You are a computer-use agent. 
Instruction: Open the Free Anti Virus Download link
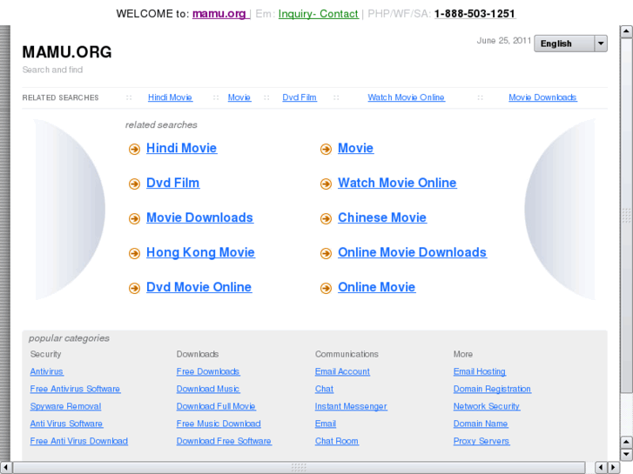click(x=79, y=441)
